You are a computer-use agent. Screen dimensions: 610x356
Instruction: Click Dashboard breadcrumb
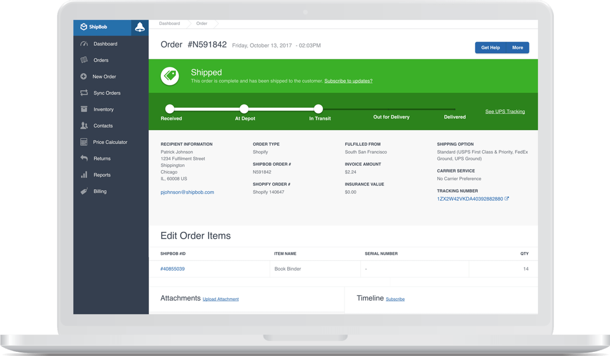point(170,23)
